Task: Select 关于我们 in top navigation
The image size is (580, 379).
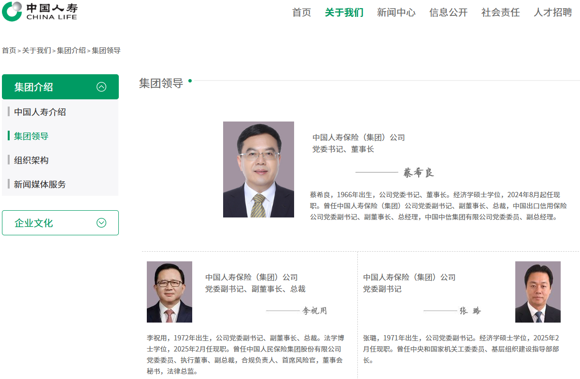Action: [344, 13]
